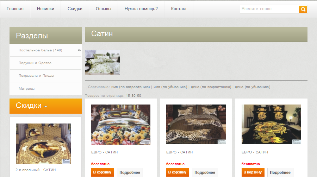Open the Подушки и Одеяла category
Image resolution: width=317 pixels, height=177 pixels.
coord(35,63)
